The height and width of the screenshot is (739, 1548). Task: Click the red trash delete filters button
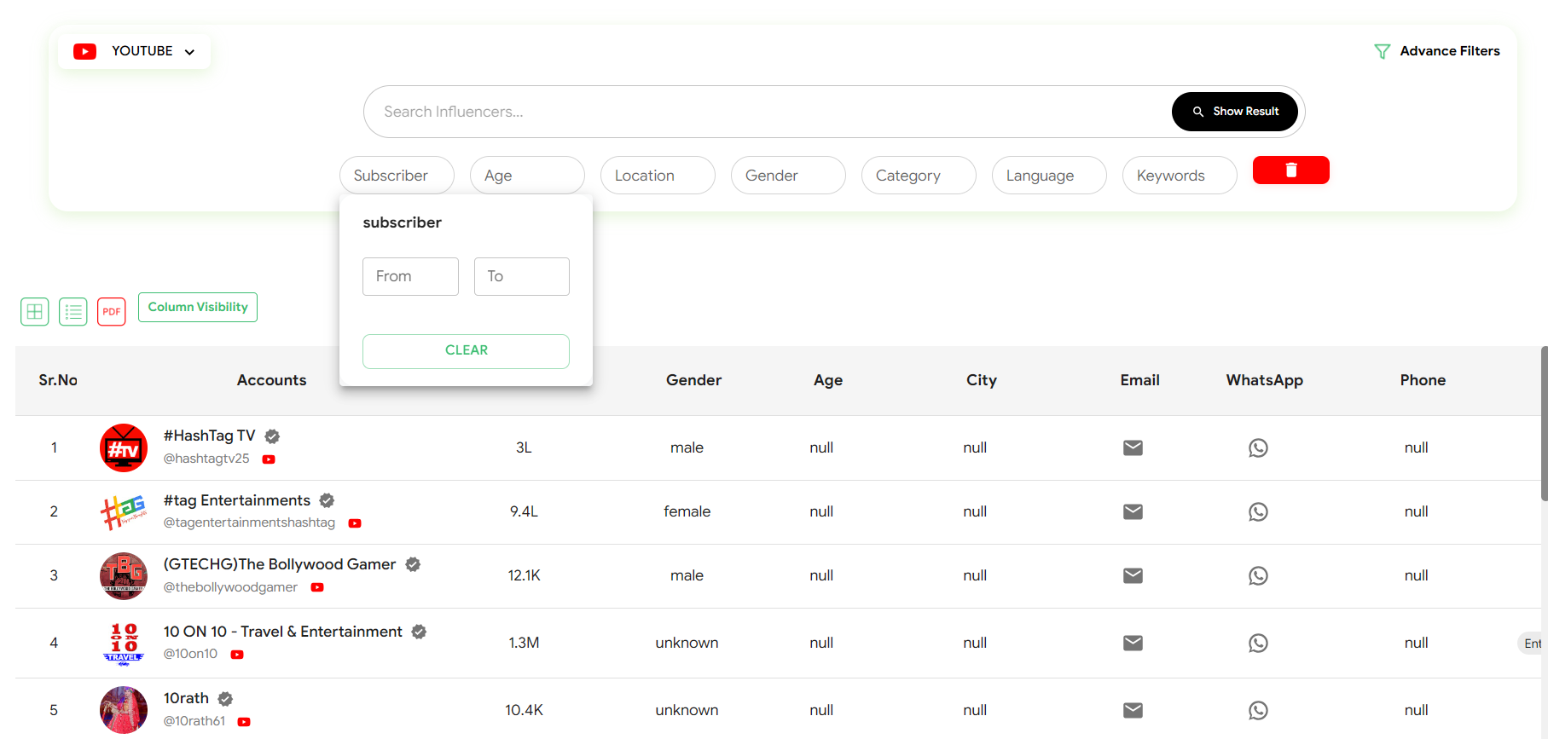1290,170
